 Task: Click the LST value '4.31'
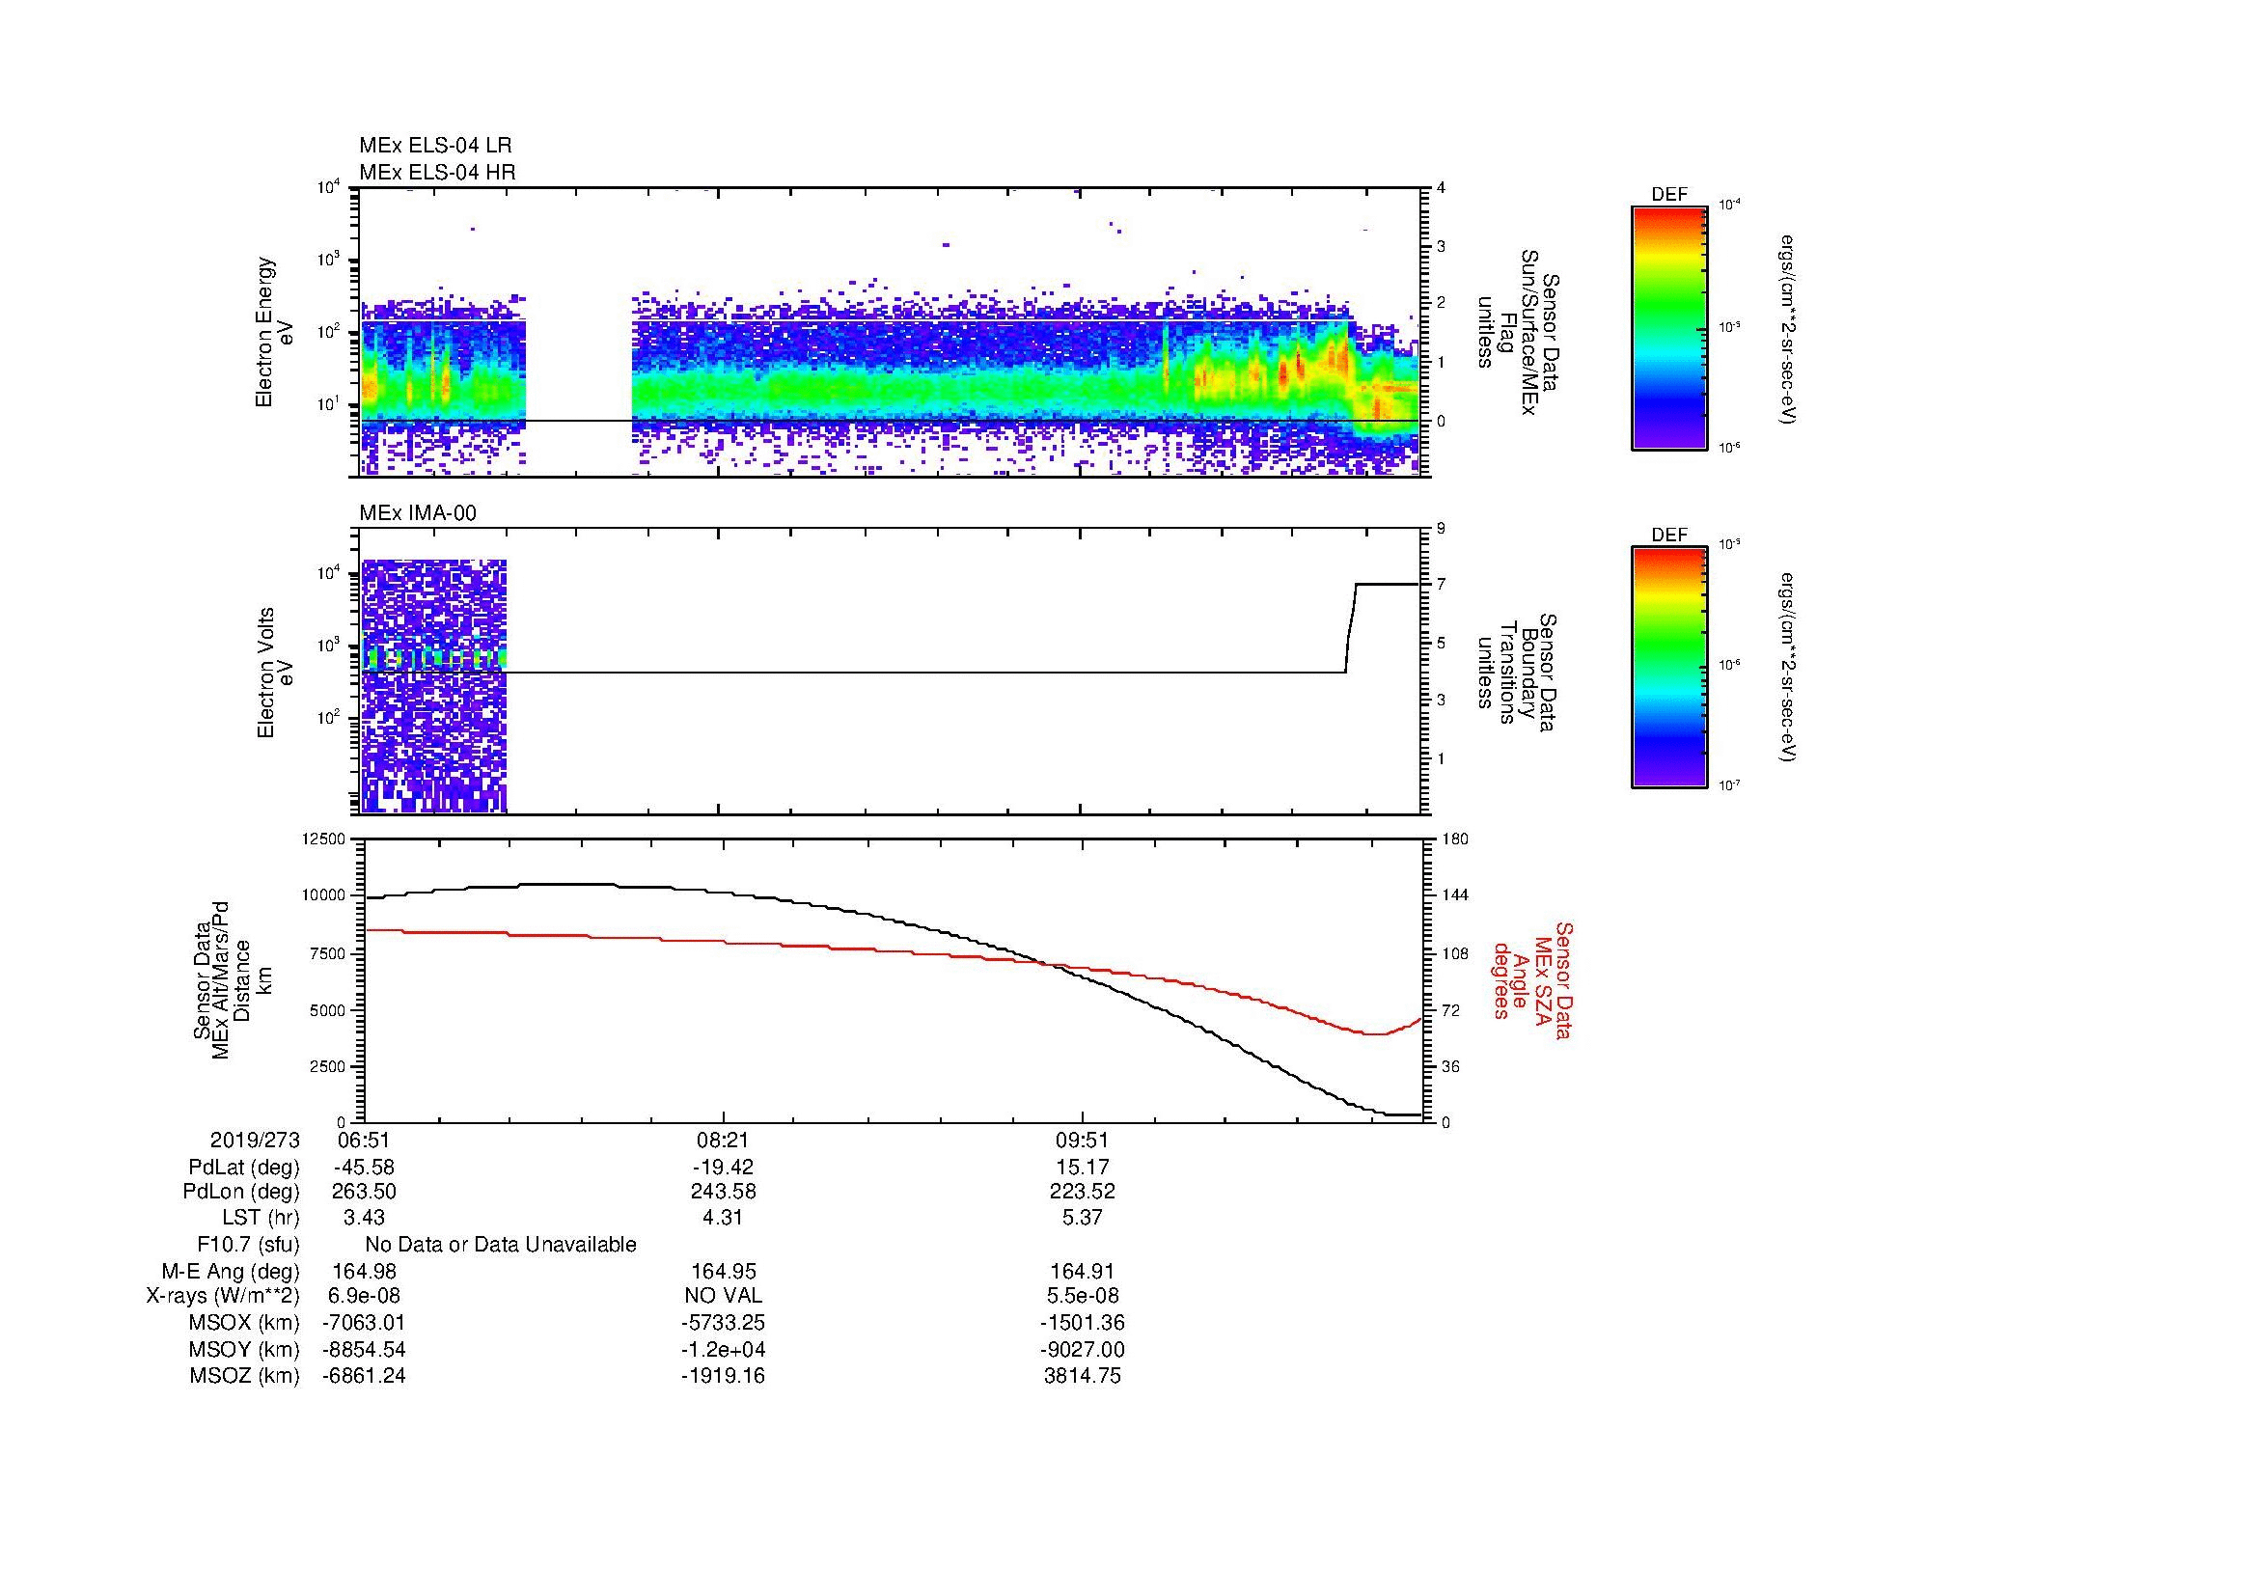(723, 1218)
